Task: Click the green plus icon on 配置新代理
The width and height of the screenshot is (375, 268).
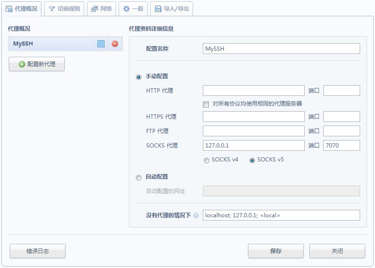Action: click(x=22, y=64)
